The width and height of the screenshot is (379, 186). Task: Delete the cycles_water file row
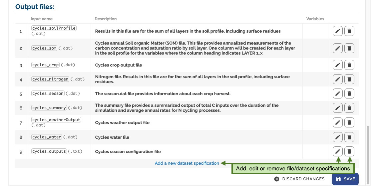pos(349,137)
